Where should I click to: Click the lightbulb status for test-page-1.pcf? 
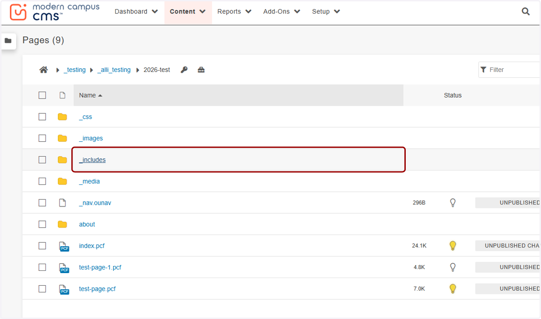click(453, 267)
